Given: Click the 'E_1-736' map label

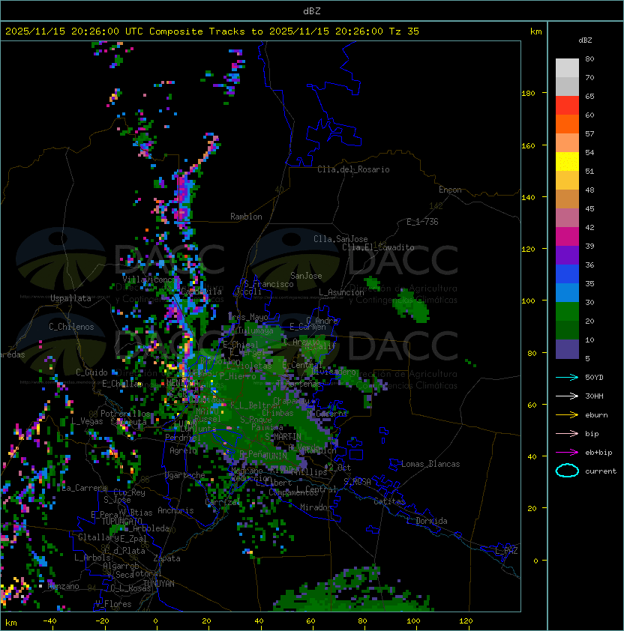Looking at the screenshot, I should (422, 222).
